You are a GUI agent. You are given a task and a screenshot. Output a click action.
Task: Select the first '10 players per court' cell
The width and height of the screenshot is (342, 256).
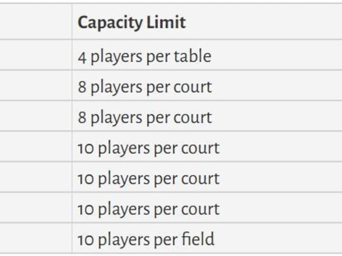click(x=148, y=147)
